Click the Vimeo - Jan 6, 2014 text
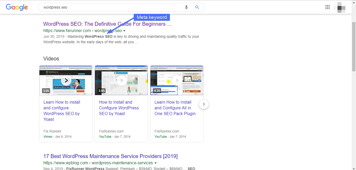The height and width of the screenshot is (170, 356). tap(57, 136)
